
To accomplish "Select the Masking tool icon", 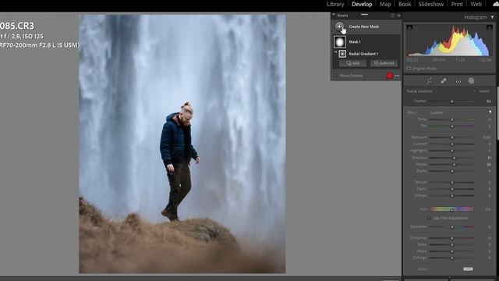I will [471, 81].
